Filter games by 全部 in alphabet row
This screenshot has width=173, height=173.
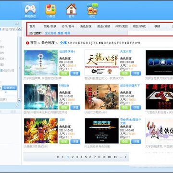coord(63,43)
